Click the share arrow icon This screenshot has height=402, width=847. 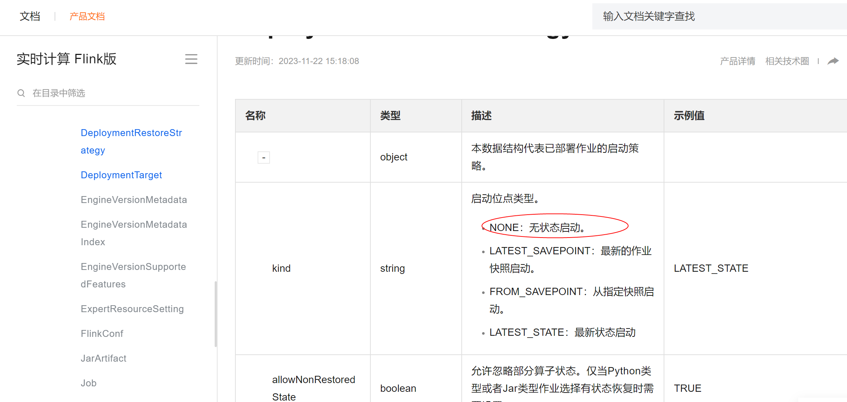833,61
